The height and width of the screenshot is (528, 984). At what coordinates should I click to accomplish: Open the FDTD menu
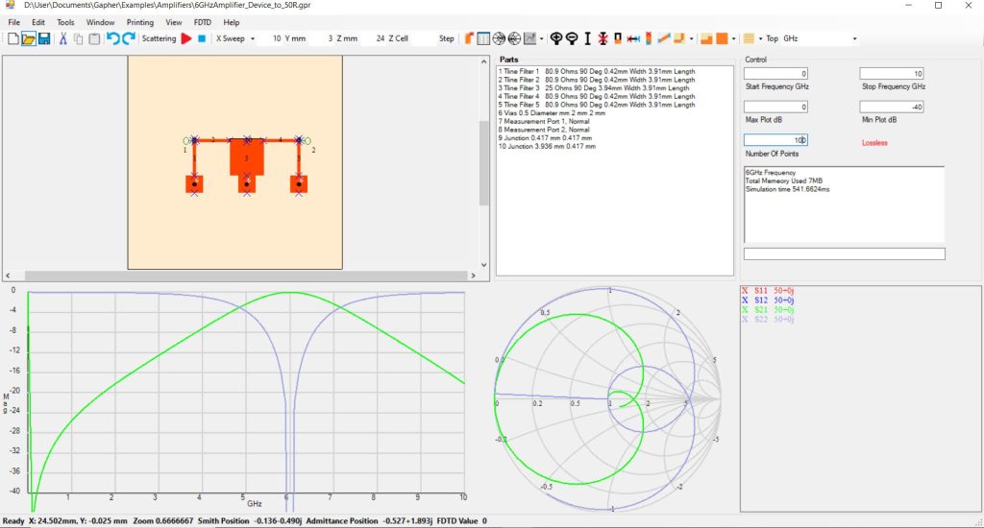[x=202, y=21]
